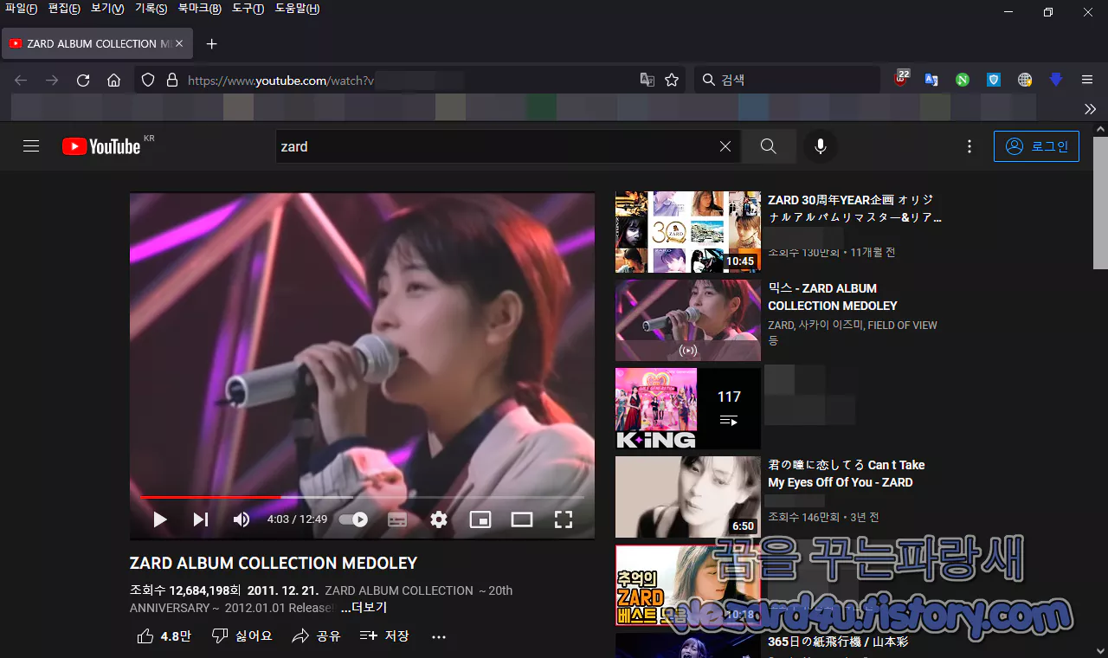This screenshot has width=1108, height=658.
Task: Go to browser home page icon
Action: click(113, 80)
